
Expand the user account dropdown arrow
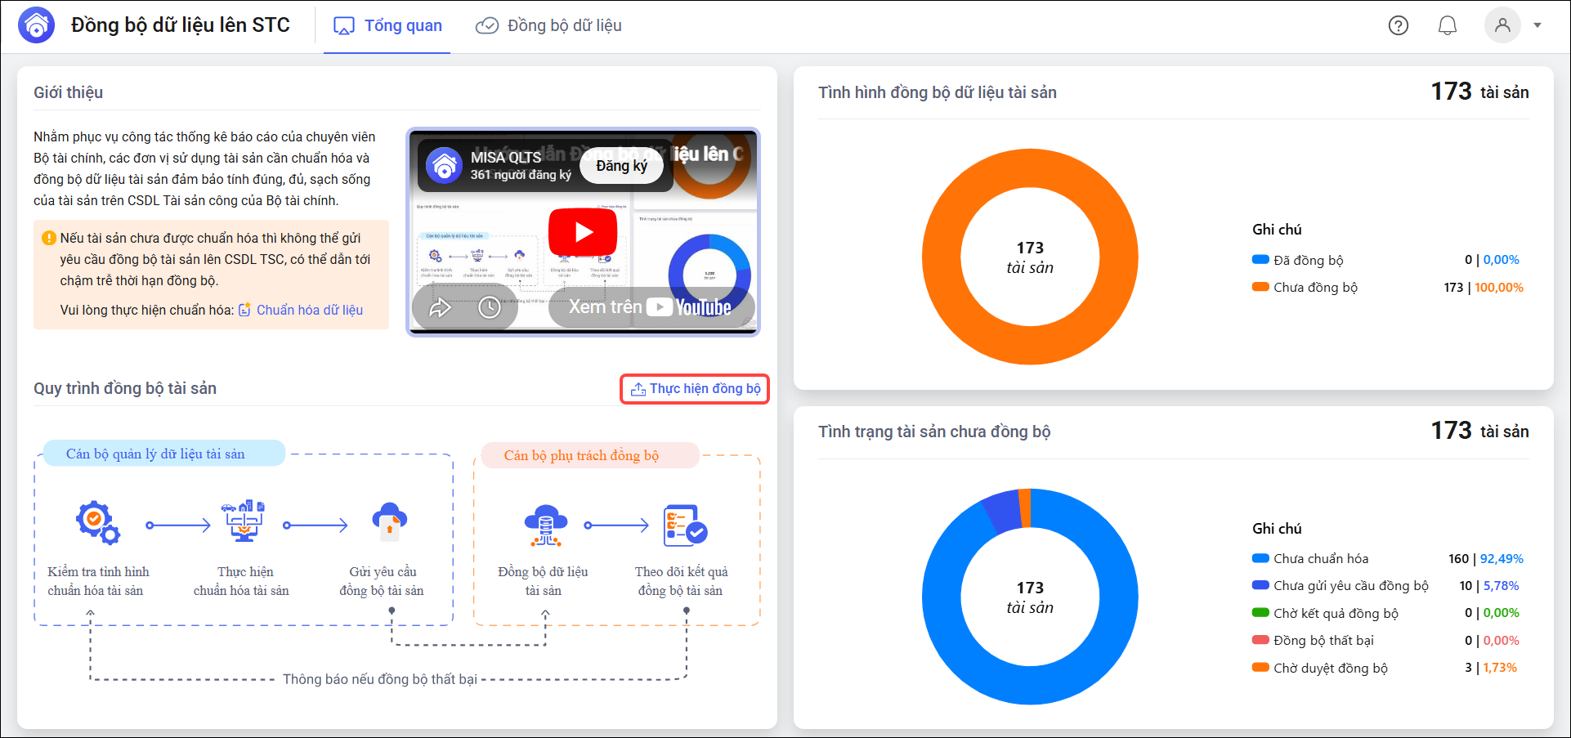tap(1537, 25)
